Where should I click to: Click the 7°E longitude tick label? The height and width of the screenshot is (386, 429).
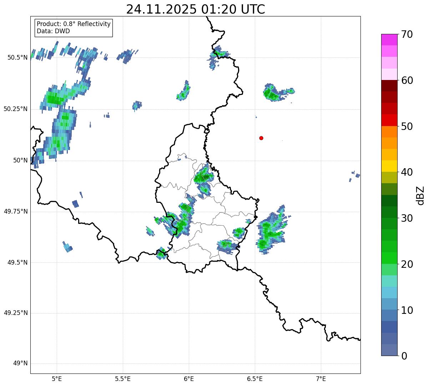(321, 379)
